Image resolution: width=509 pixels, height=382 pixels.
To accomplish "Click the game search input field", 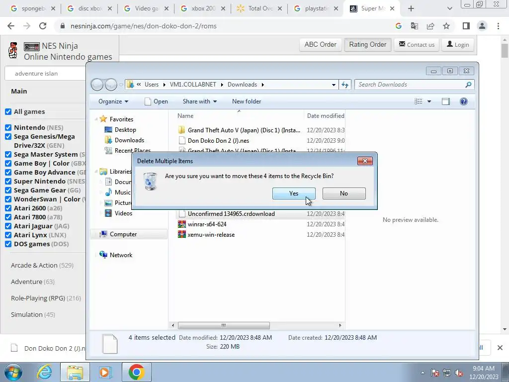I will click(x=45, y=74).
